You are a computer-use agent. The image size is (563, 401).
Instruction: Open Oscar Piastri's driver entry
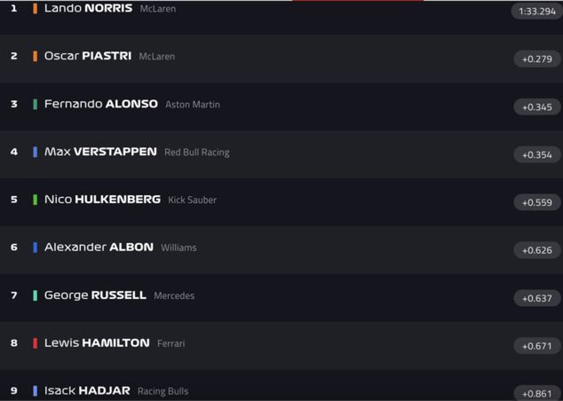[87, 56]
